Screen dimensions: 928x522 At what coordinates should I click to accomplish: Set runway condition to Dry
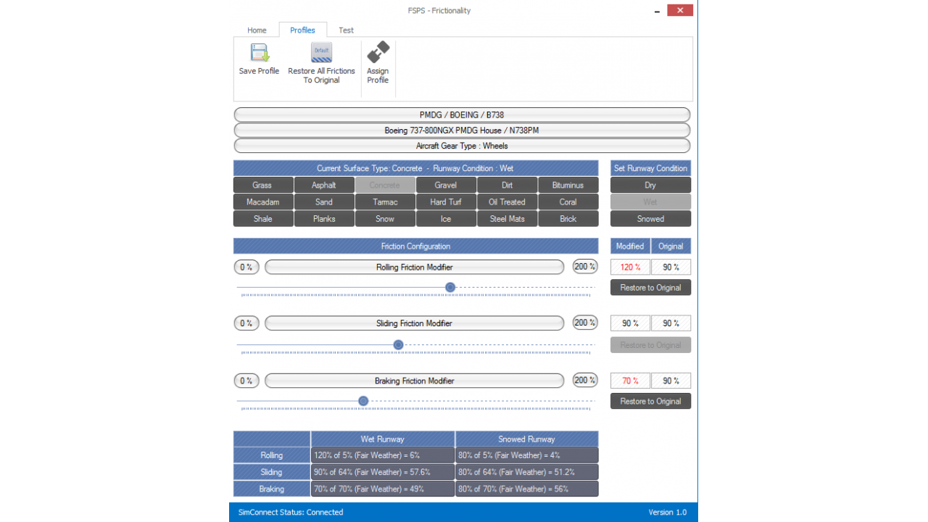(650, 185)
